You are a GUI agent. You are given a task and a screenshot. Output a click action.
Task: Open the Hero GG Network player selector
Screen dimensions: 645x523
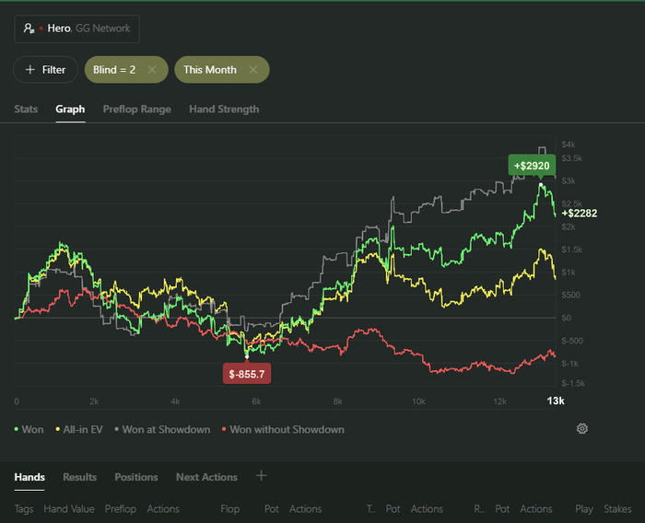(x=77, y=29)
